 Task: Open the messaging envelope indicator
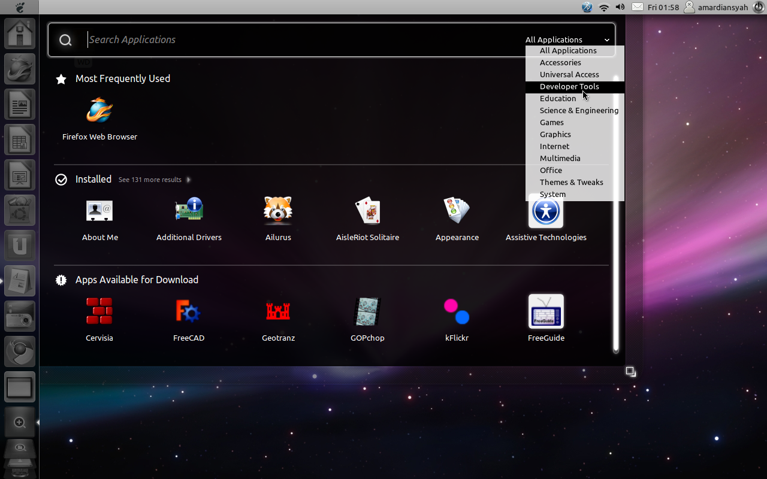638,7
